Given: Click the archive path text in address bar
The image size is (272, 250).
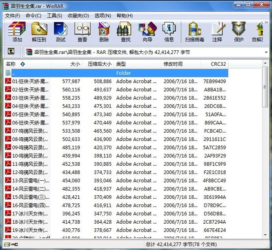Looking at the screenshot, I should pyautogui.click(x=112, y=52).
